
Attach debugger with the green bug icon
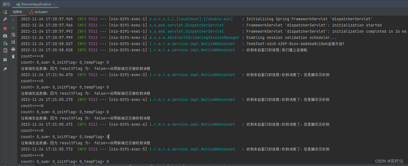pos(5,43)
